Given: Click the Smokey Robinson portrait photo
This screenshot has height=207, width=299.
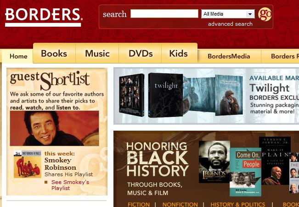Looking at the screenshot, I should click(x=55, y=128).
